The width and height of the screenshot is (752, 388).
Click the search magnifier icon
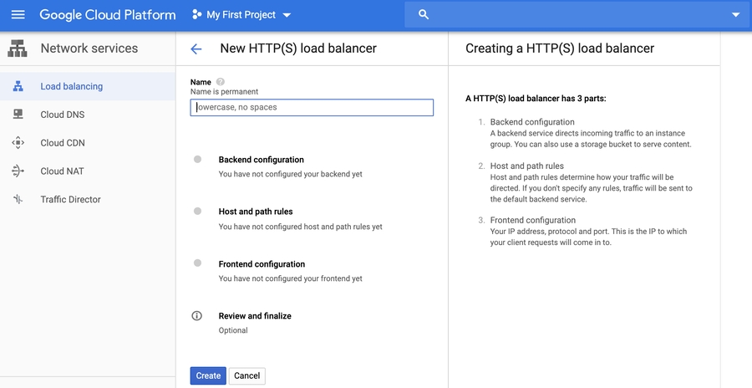pyautogui.click(x=424, y=15)
